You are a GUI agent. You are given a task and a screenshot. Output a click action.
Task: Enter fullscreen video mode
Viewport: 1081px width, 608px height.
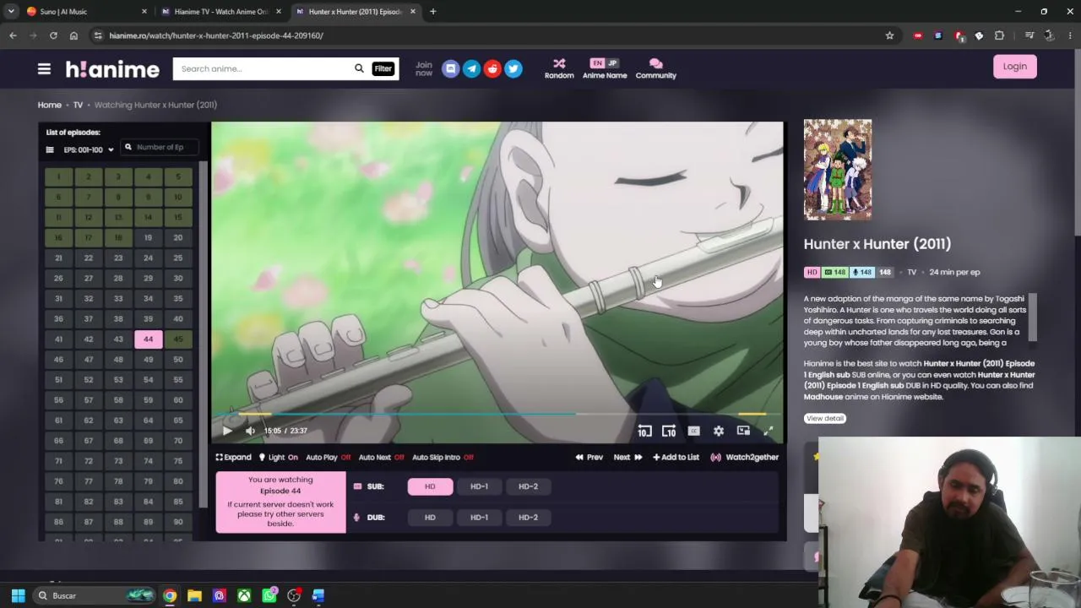[769, 431]
